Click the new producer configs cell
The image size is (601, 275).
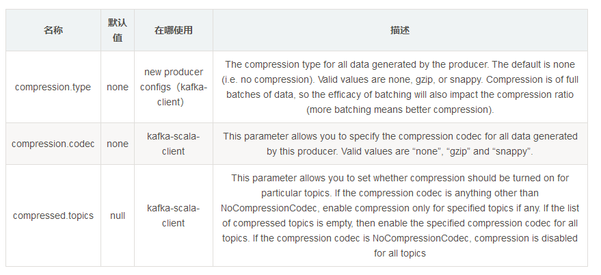[x=173, y=87]
